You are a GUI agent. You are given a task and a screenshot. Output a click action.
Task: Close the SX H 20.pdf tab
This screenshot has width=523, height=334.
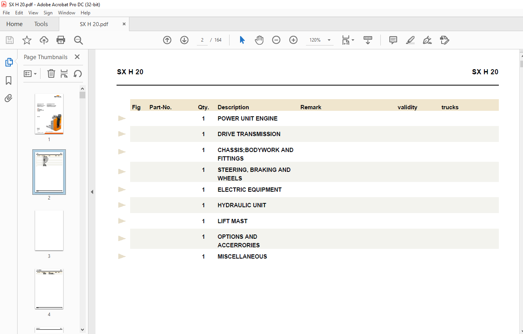click(x=124, y=24)
